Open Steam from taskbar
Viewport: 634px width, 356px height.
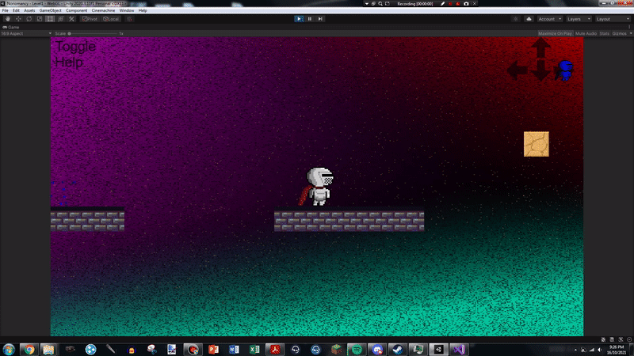pos(398,349)
